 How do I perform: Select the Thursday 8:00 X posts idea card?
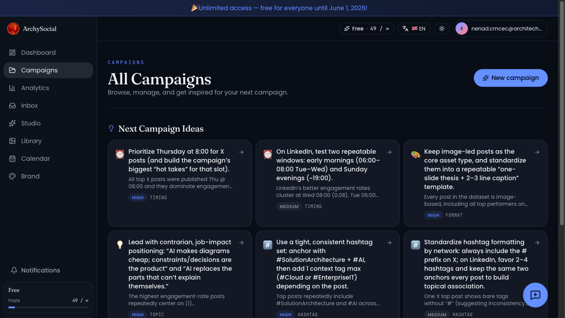pos(180,183)
